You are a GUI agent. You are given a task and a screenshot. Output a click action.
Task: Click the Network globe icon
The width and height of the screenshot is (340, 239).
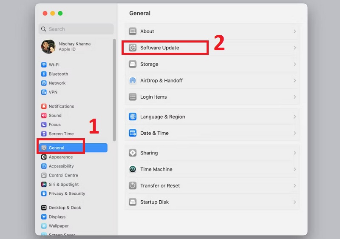[44, 83]
